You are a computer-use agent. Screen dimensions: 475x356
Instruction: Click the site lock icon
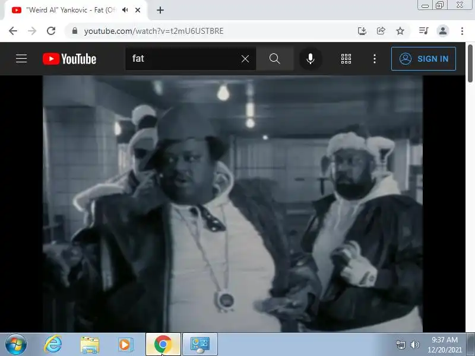click(75, 31)
